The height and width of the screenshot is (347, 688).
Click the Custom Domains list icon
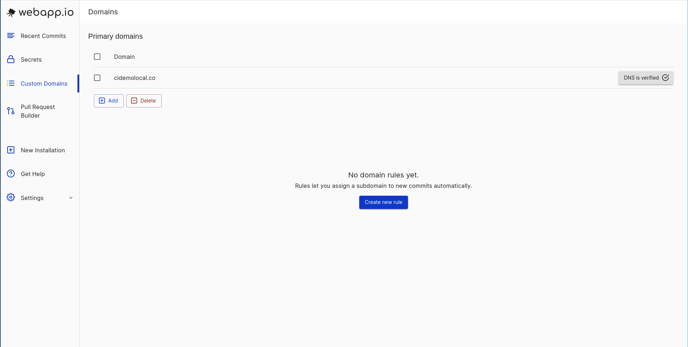click(x=11, y=83)
